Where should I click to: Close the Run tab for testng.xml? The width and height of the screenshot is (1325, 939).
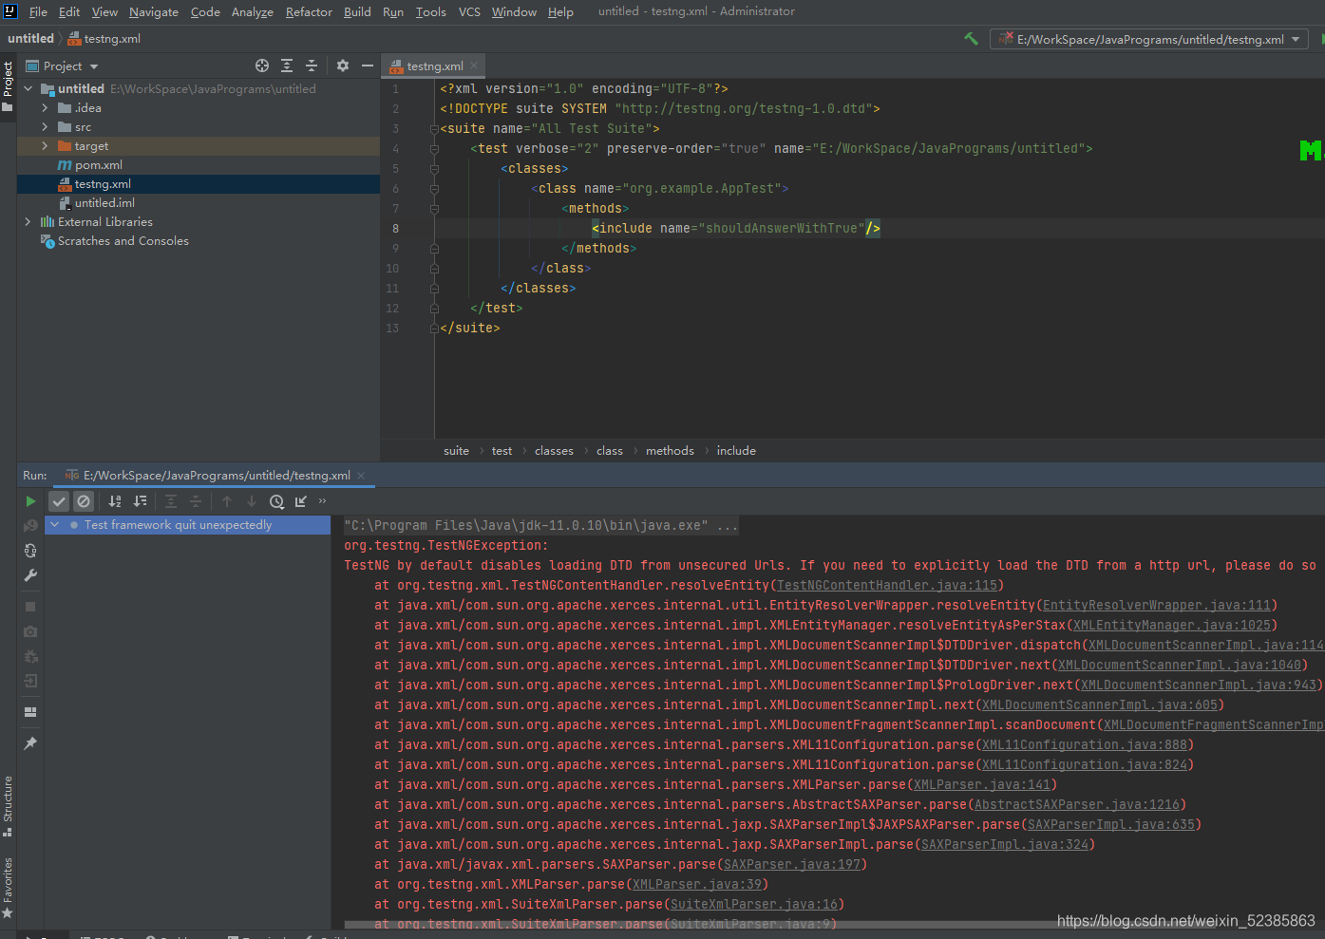point(361,476)
